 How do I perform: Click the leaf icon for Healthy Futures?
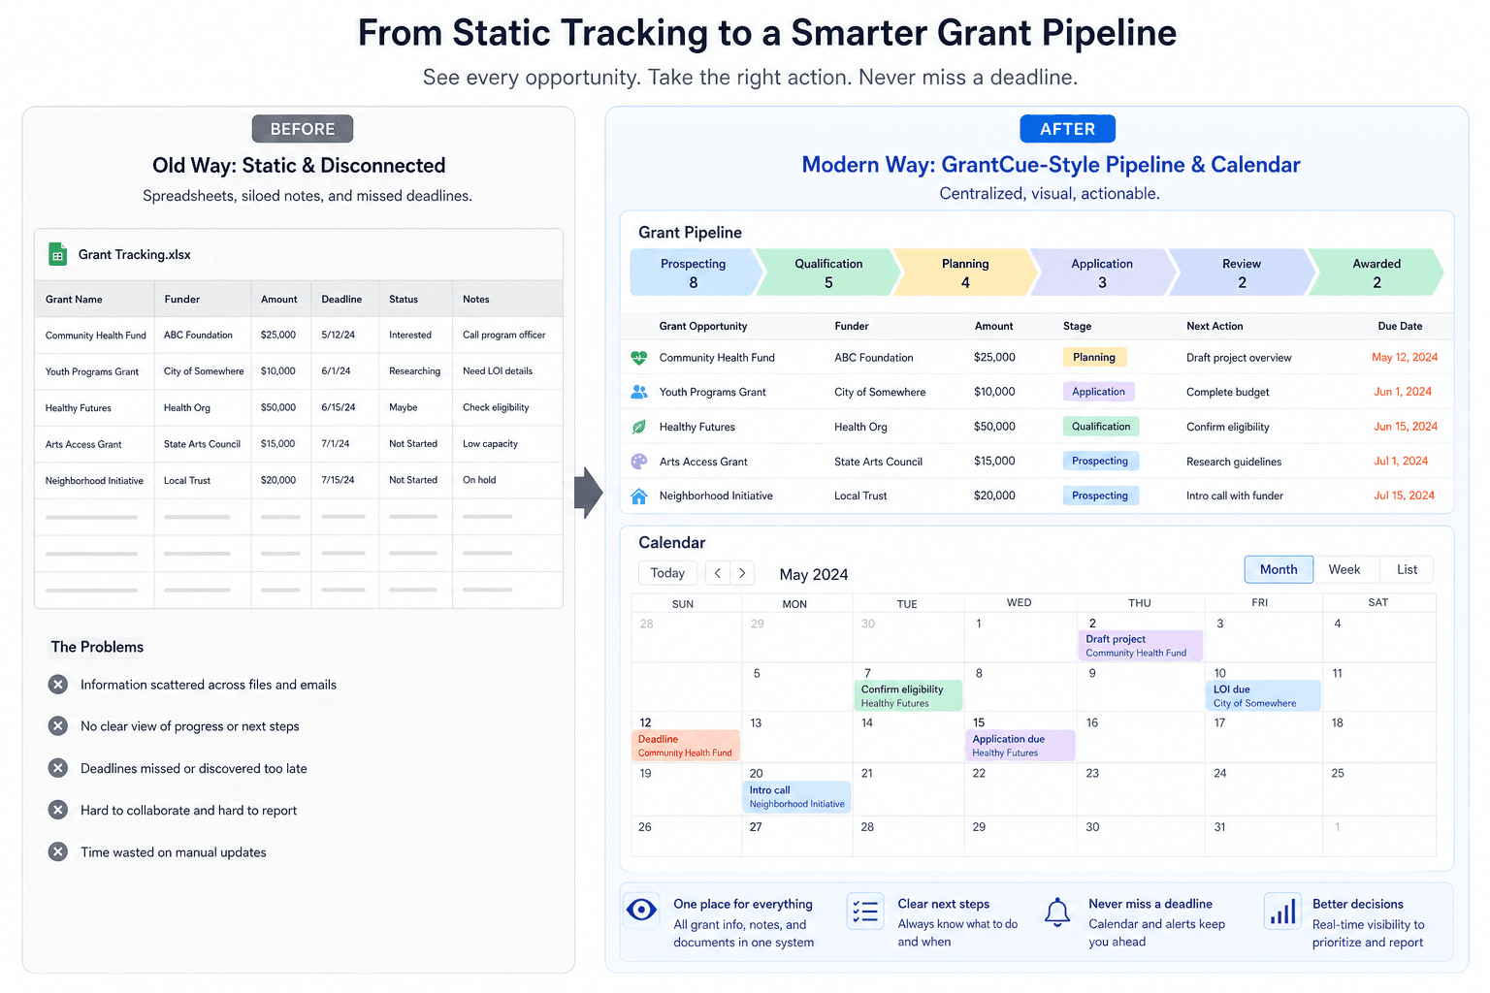(638, 427)
